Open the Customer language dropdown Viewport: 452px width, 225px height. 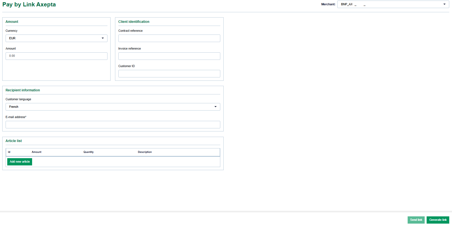click(x=113, y=107)
